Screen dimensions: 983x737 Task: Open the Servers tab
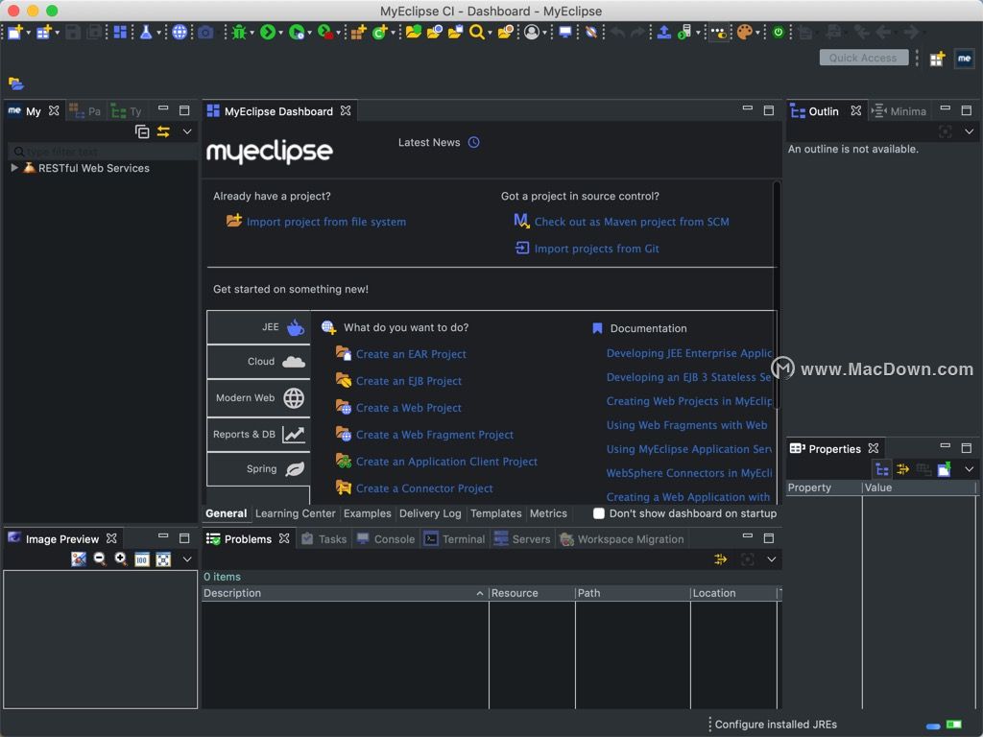click(x=522, y=539)
